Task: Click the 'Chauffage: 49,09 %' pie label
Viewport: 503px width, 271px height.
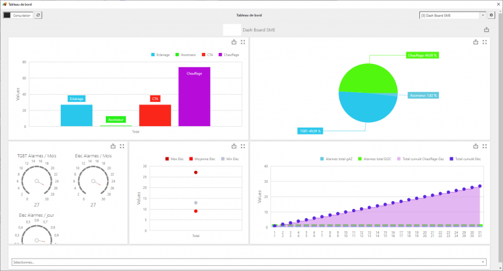Action: [x=422, y=55]
